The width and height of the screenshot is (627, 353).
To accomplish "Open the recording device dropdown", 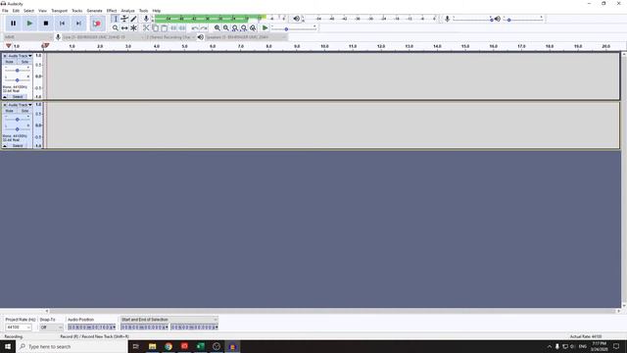I will [x=103, y=37].
